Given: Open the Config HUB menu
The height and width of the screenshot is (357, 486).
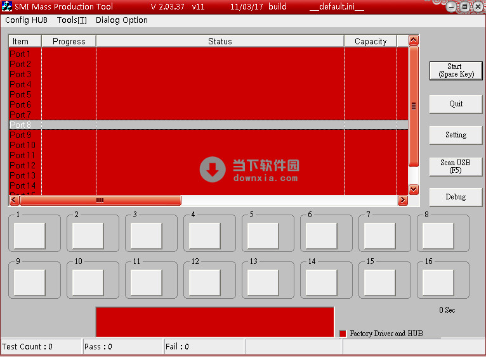Looking at the screenshot, I should pos(27,20).
